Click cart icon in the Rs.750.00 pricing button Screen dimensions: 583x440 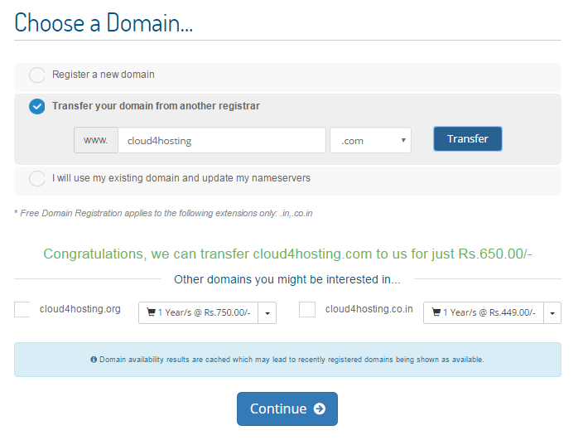tap(151, 313)
